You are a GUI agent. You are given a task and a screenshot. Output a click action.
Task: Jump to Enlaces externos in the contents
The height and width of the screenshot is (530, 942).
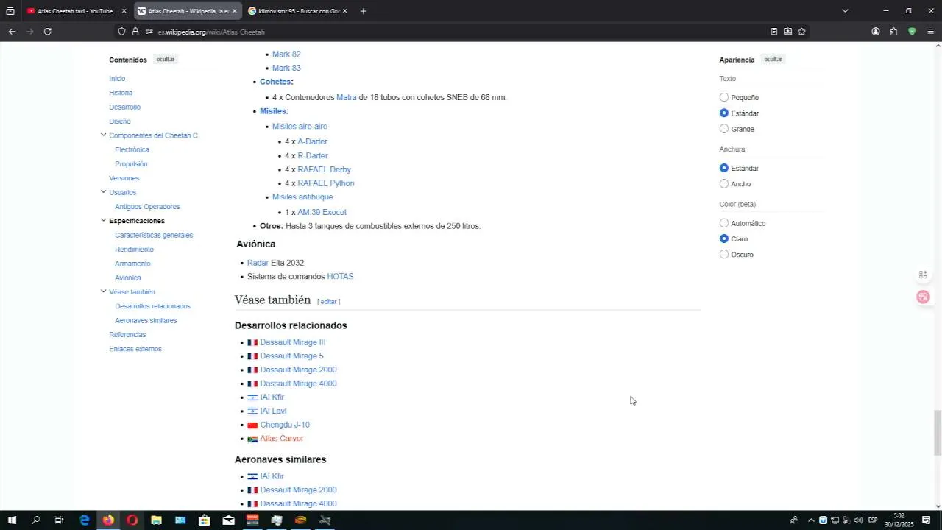(x=135, y=349)
